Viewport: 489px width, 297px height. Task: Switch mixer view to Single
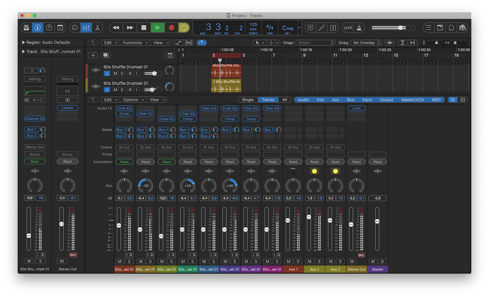[x=248, y=100]
